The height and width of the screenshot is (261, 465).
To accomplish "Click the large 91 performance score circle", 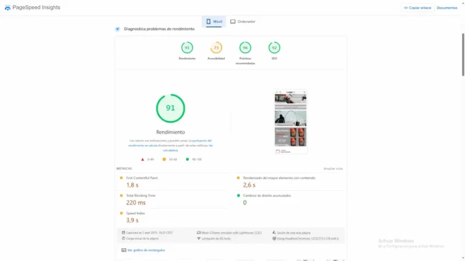I will click(171, 108).
